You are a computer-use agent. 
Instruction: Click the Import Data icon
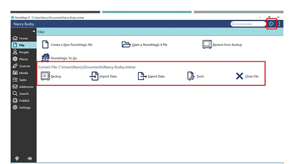(94, 76)
